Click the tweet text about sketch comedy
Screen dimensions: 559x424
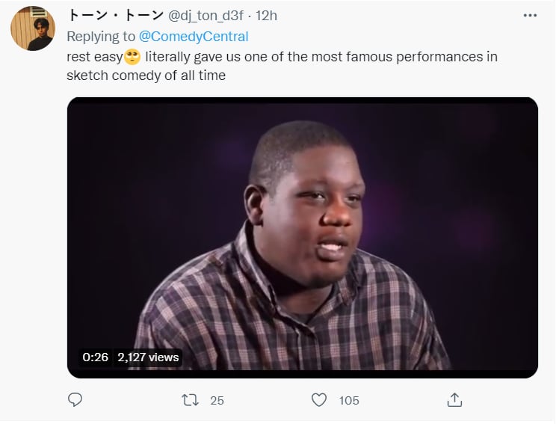point(282,66)
